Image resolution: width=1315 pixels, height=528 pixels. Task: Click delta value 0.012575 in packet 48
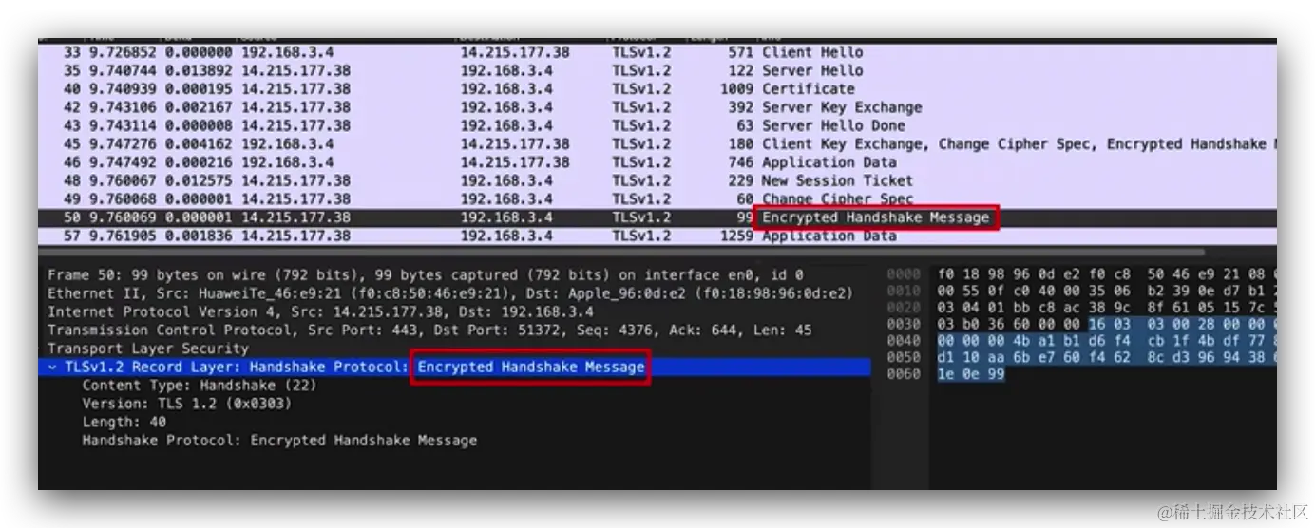tap(200, 180)
